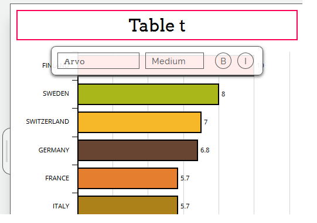The image size is (317, 223).
Task: Select the green SWEDEN bar
Action: click(148, 94)
